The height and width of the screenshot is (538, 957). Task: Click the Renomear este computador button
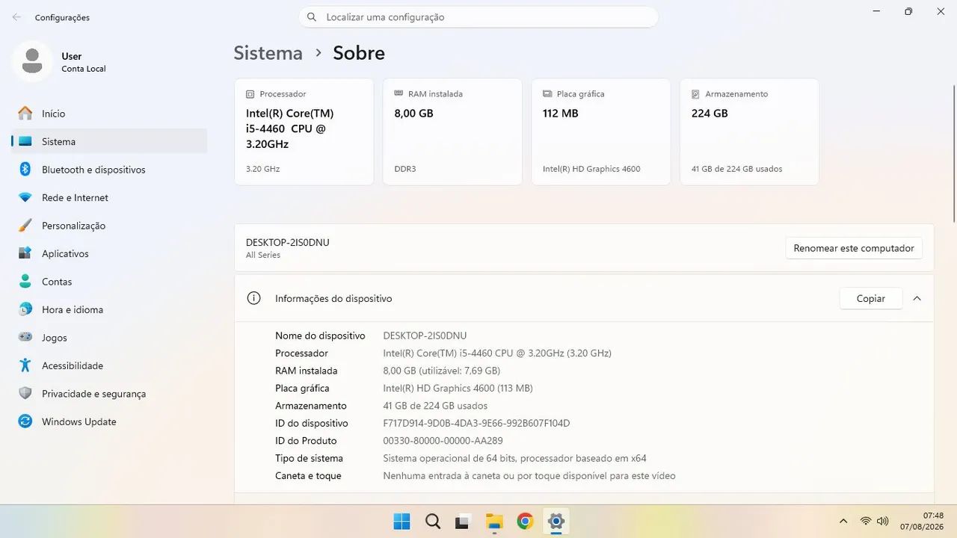[x=854, y=248]
